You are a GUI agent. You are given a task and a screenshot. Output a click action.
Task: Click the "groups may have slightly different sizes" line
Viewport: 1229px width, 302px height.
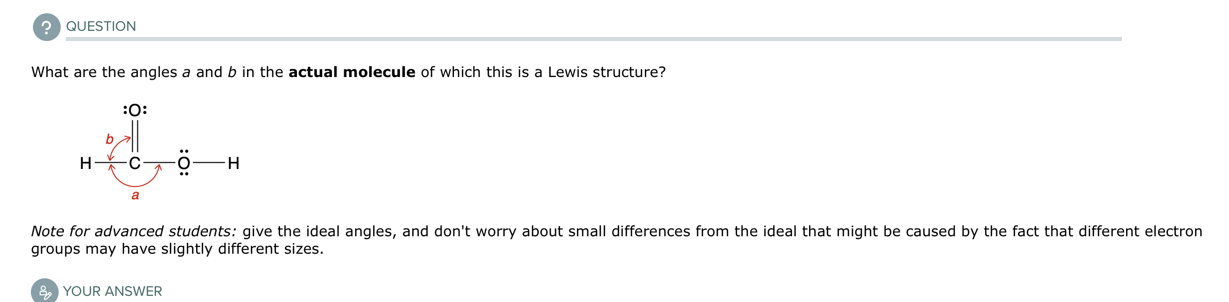tap(177, 249)
